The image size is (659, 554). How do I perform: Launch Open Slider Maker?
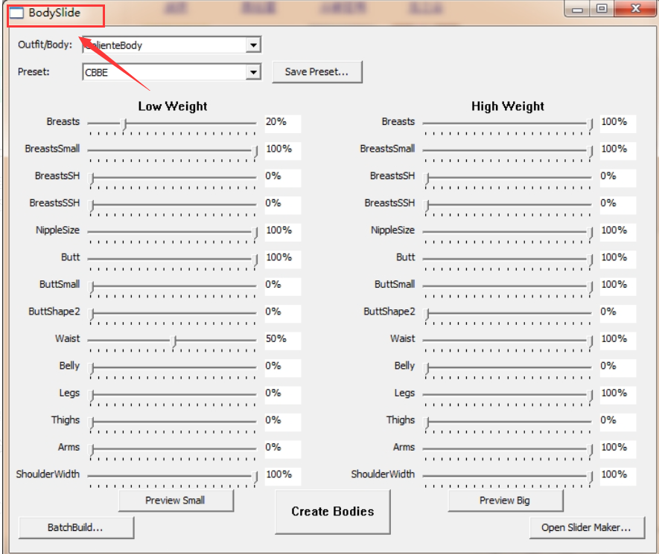[587, 527]
